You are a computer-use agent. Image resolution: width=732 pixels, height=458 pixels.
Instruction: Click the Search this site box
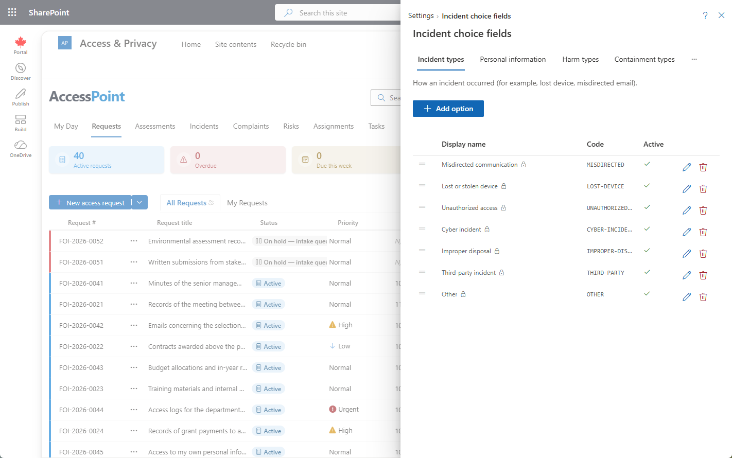(x=338, y=12)
